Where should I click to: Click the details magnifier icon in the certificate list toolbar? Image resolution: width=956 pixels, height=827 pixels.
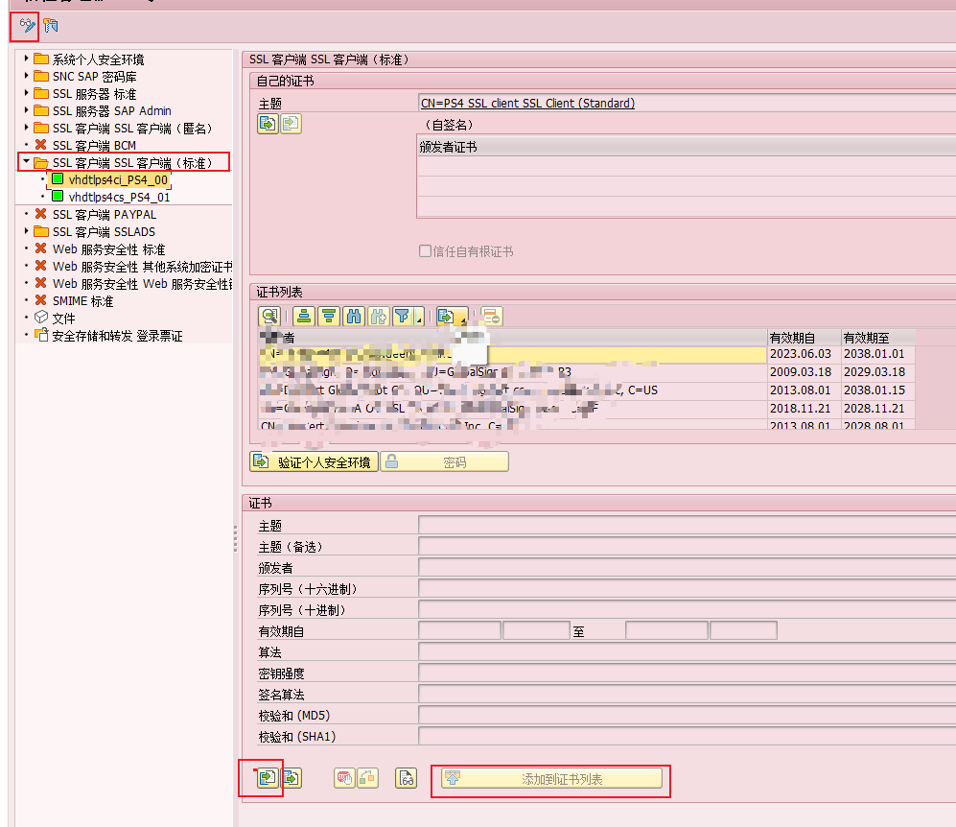pyautogui.click(x=269, y=316)
